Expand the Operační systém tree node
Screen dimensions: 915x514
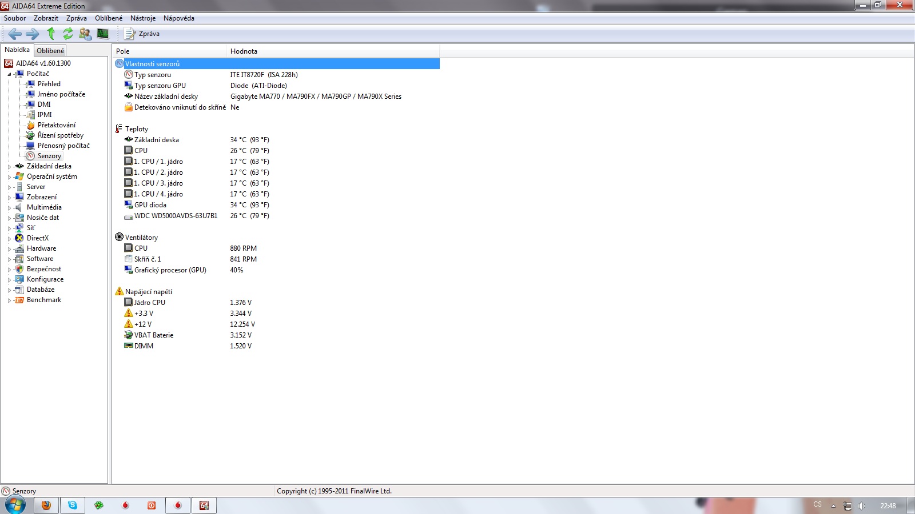tap(9, 177)
